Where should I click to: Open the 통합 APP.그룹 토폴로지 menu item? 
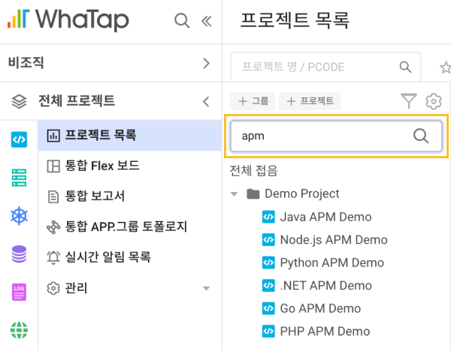130,226
